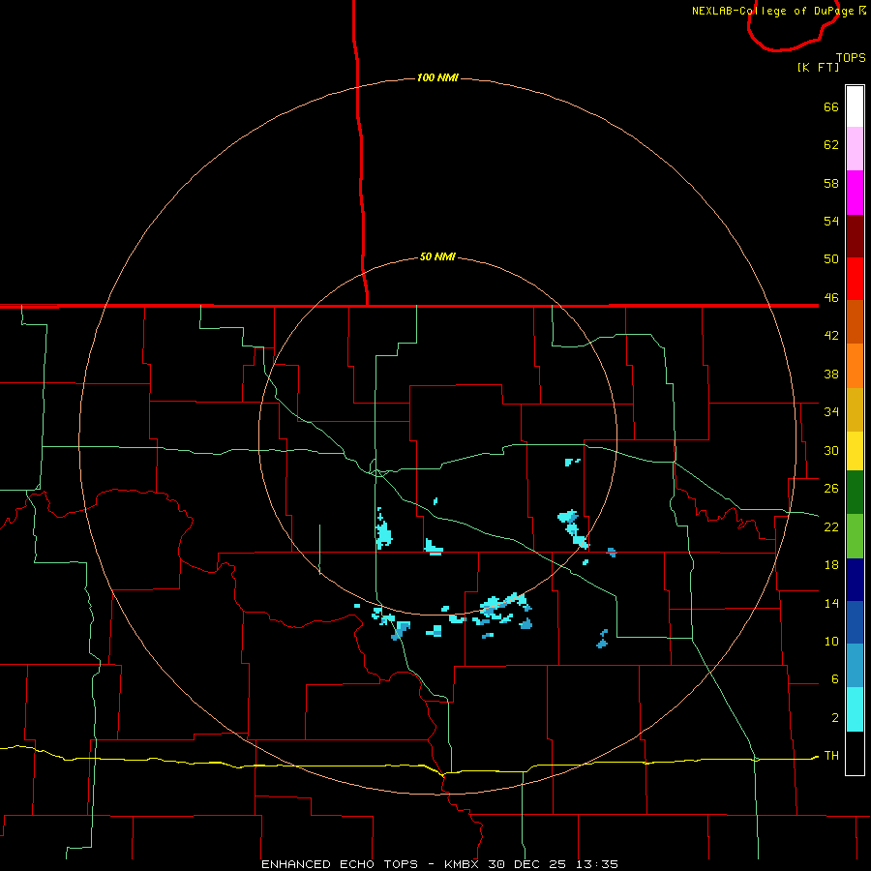
Task: Click the legend value 42
Action: coord(831,335)
